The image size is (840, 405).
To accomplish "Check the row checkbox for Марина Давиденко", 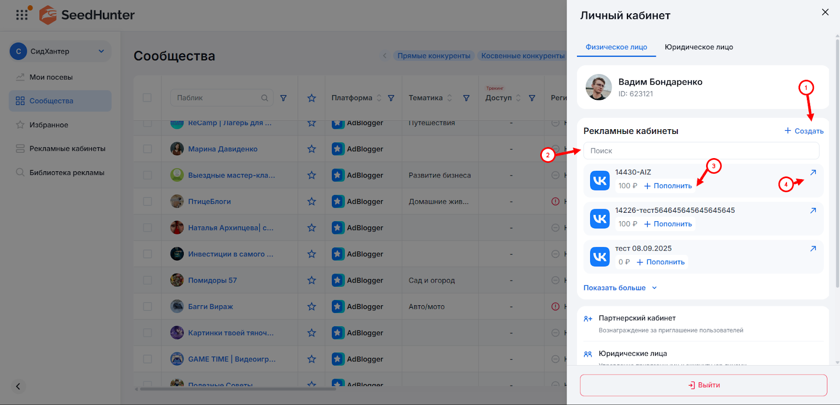I will [147, 149].
